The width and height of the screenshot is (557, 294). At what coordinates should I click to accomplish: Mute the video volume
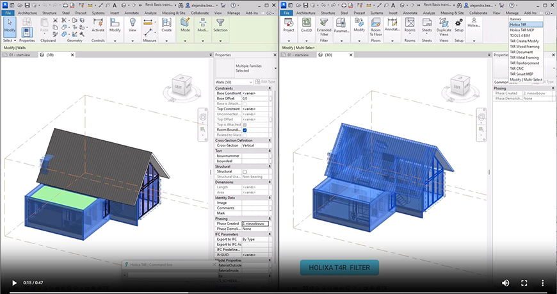pyautogui.click(x=506, y=283)
